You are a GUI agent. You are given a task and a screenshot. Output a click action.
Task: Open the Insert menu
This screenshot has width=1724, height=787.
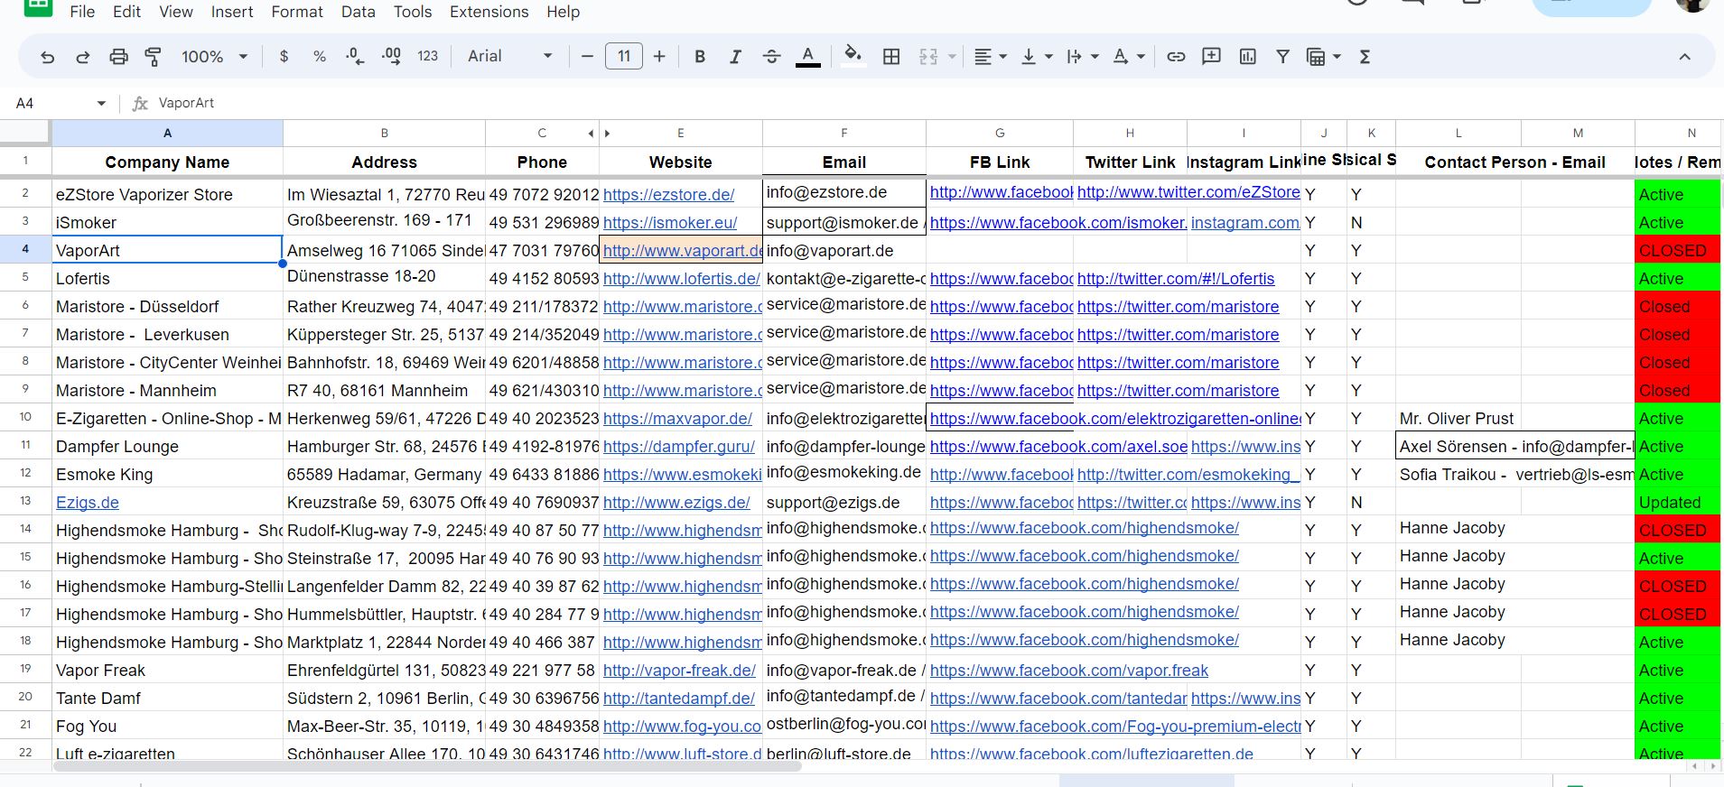pos(232,12)
